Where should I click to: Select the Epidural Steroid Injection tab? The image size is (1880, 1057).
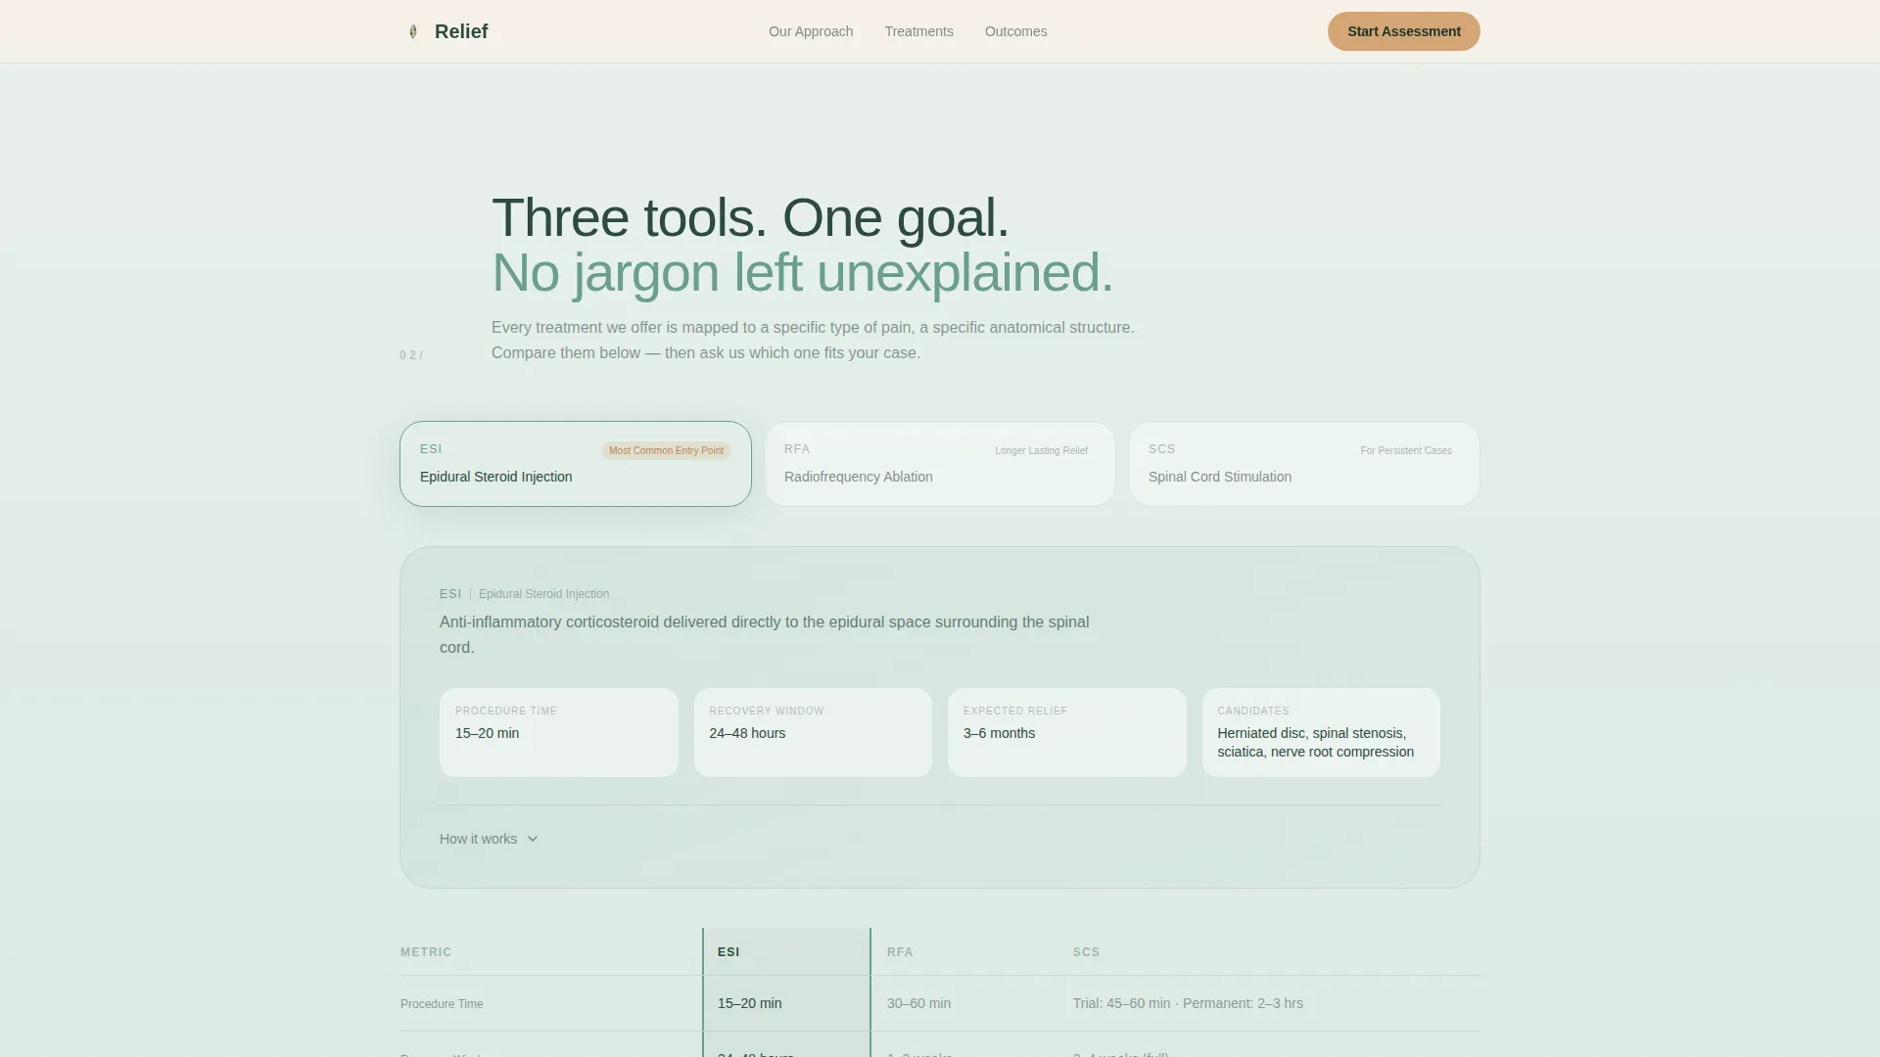(576, 464)
